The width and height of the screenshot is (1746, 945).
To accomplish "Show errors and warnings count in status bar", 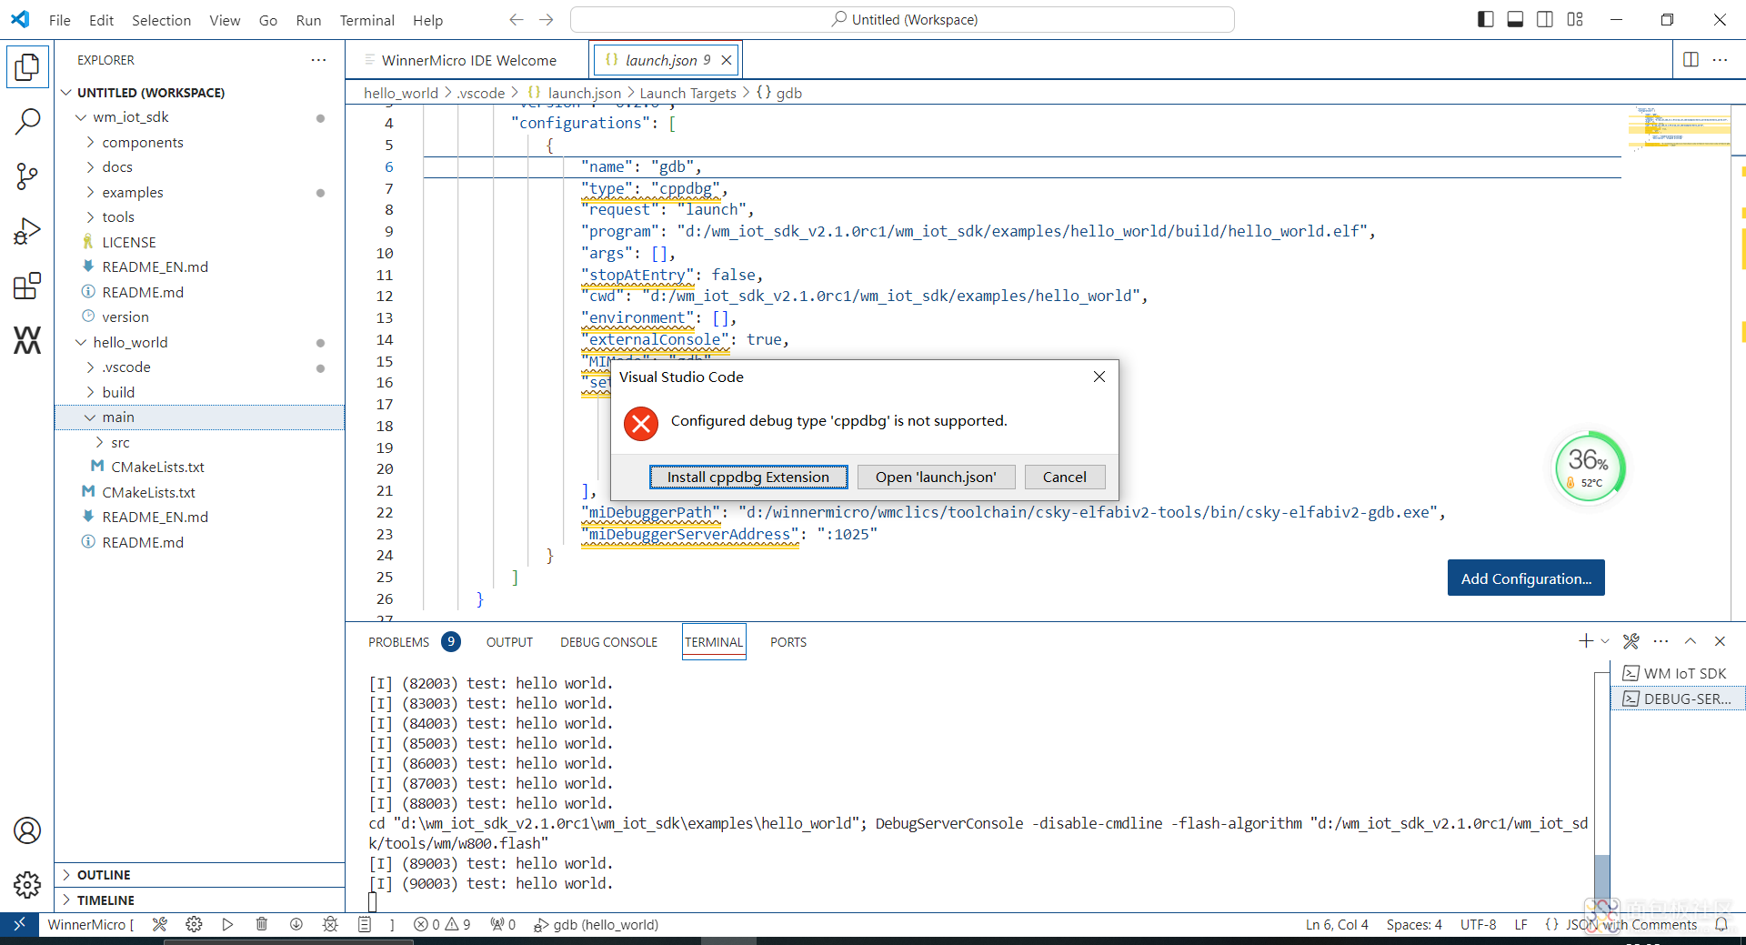I will pyautogui.click(x=442, y=924).
